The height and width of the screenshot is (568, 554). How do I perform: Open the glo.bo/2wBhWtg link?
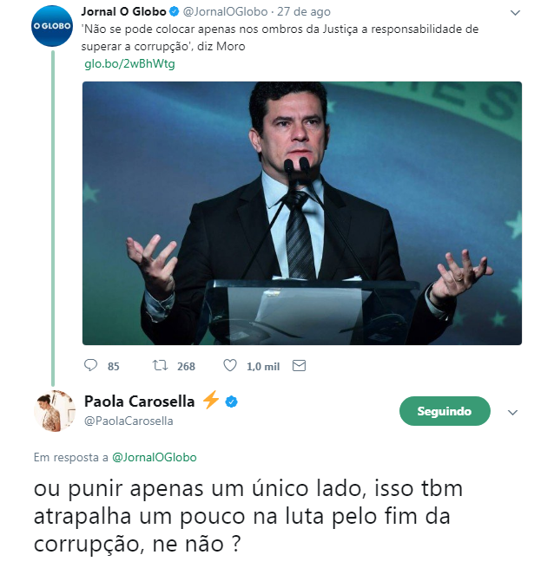tap(129, 64)
